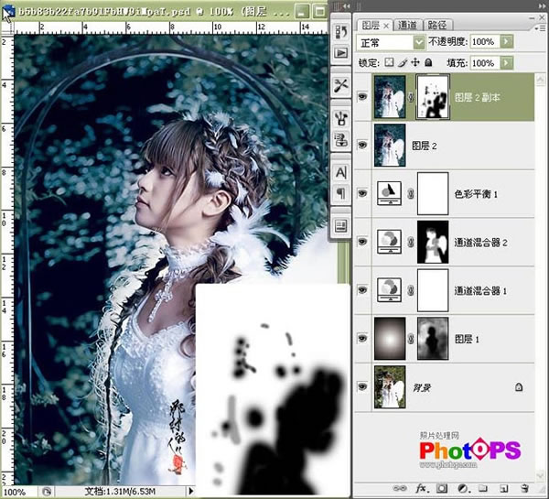Click the Channel Mixer adjustment icon on 通道混合器 1
The image size is (549, 499).
click(x=389, y=290)
